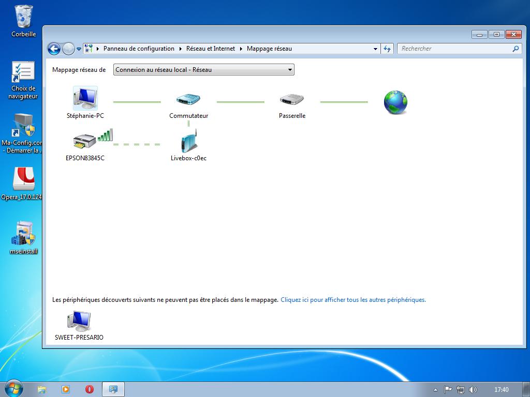Open recent pages dropdown arrow
Viewport: 530px width, 397px height.
(79, 49)
